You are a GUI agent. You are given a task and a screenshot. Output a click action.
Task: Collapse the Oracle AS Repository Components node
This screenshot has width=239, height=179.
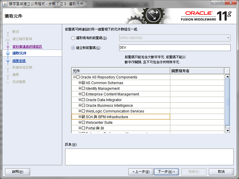pyautogui.click(x=74, y=77)
